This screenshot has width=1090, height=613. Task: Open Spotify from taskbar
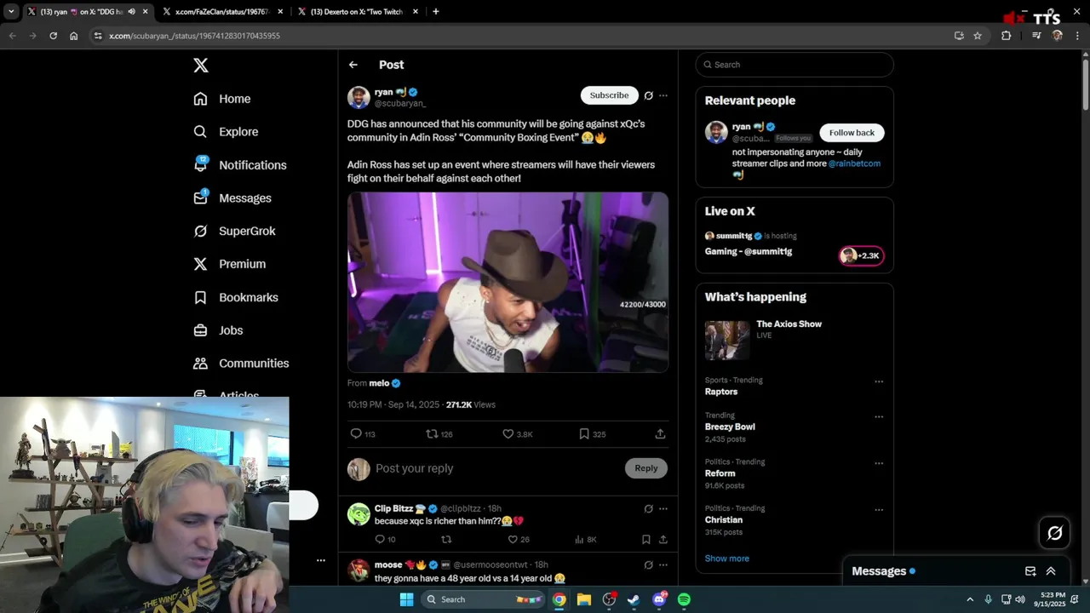point(684,599)
